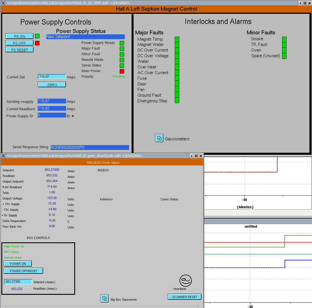
Task: Click the Over Heat fault indicator
Action: pos(177,67)
